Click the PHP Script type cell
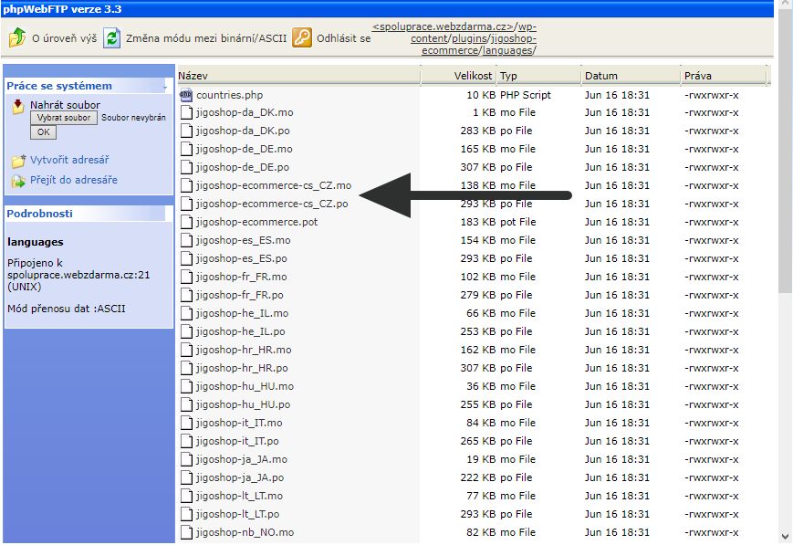793x545 pixels. (526, 95)
